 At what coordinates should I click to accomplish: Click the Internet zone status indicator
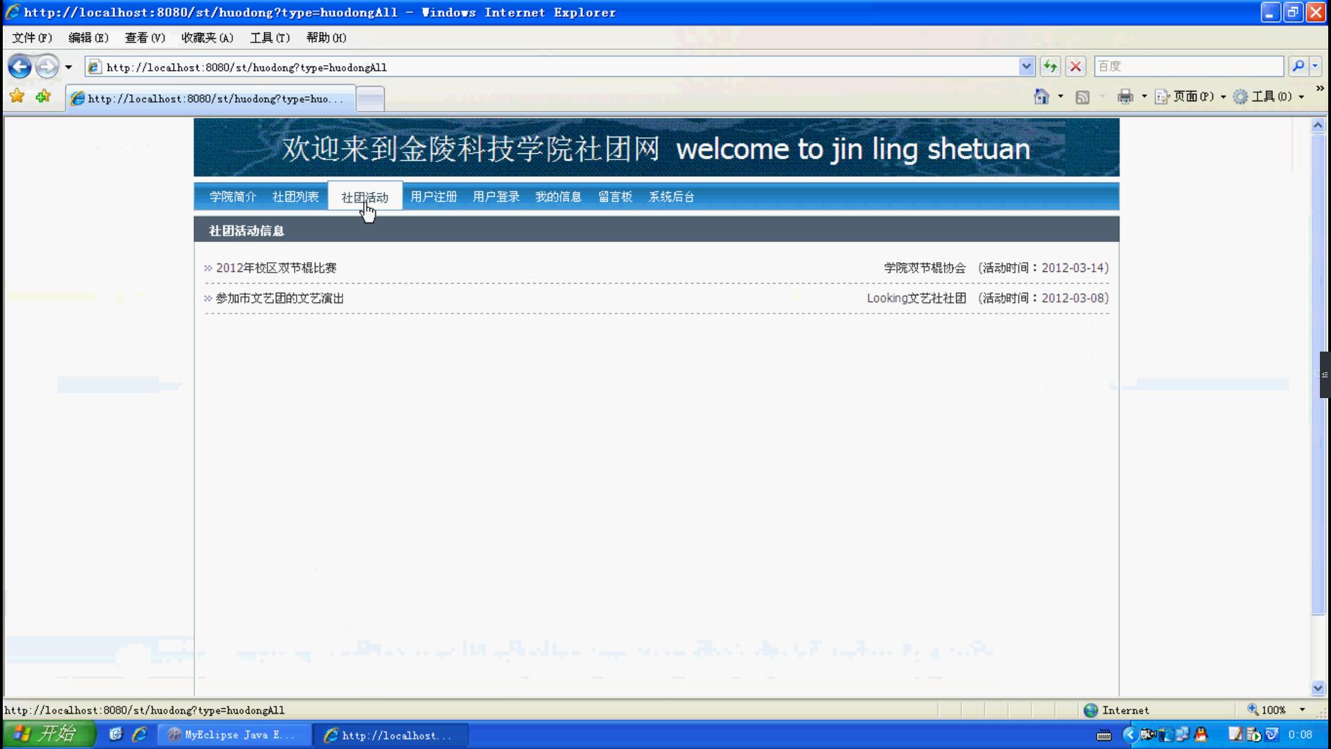click(1116, 710)
